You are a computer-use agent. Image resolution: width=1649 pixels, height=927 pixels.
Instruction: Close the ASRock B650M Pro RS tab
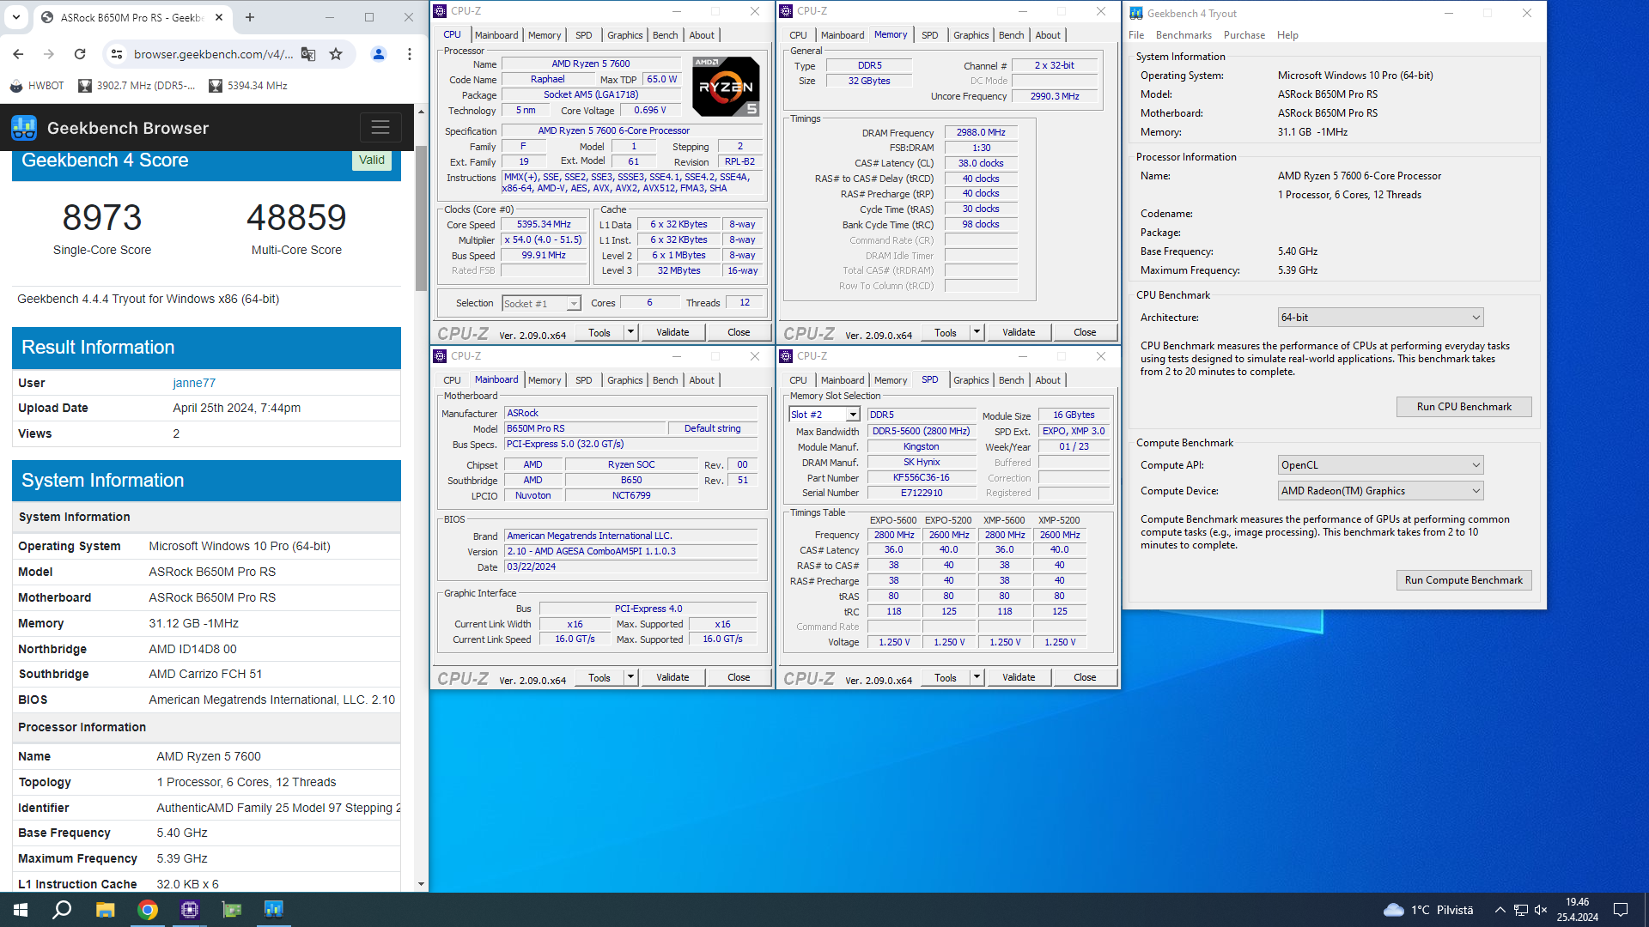click(x=219, y=17)
